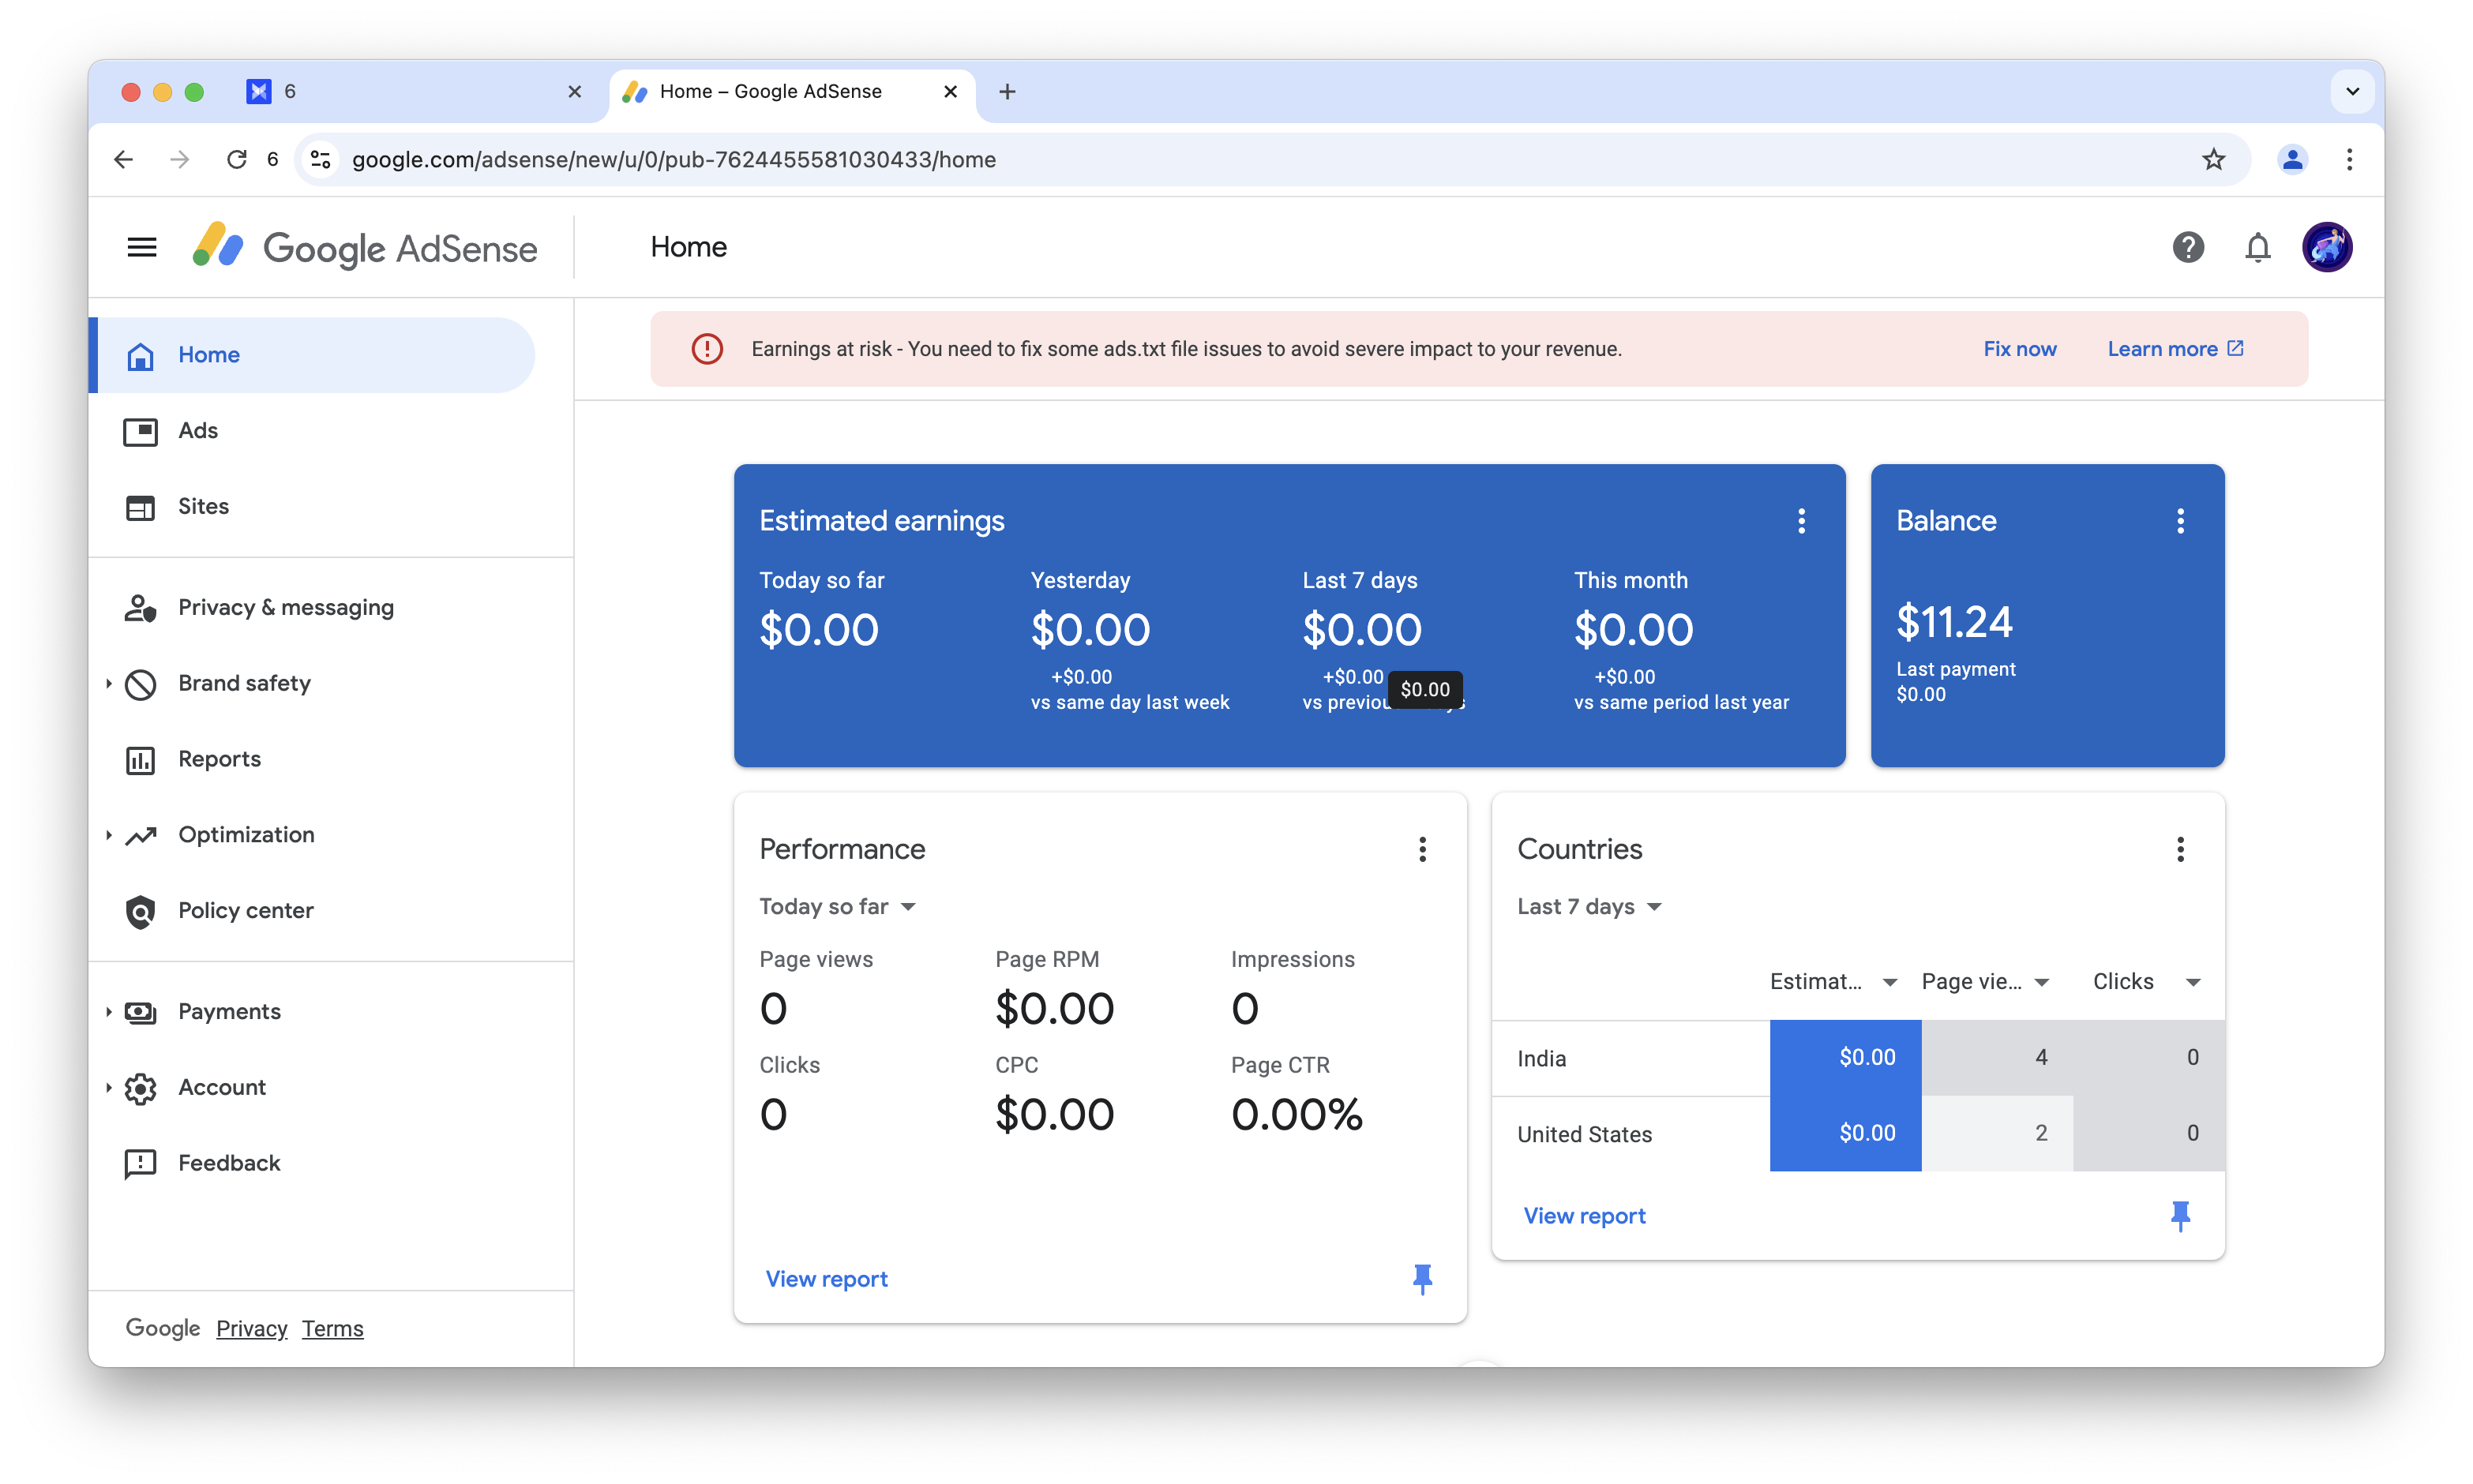Open a new browser tab

[1007, 92]
